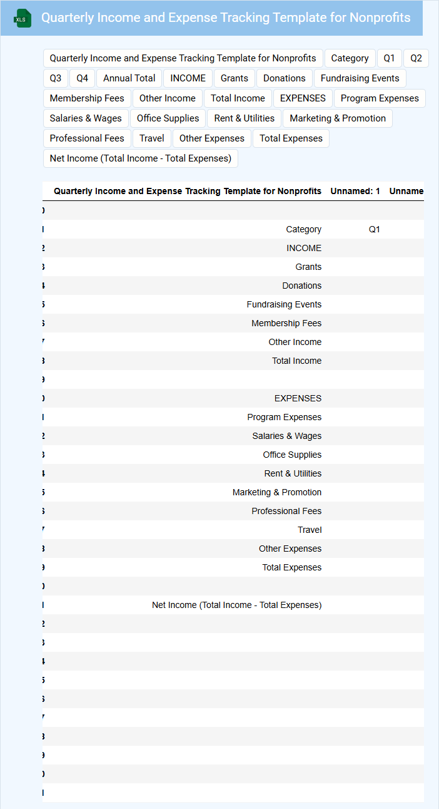Click the Grants tag
The image size is (439, 809).
click(x=235, y=78)
